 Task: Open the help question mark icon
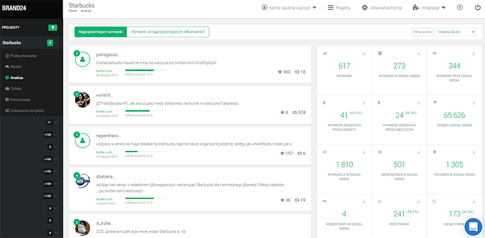tap(460, 8)
